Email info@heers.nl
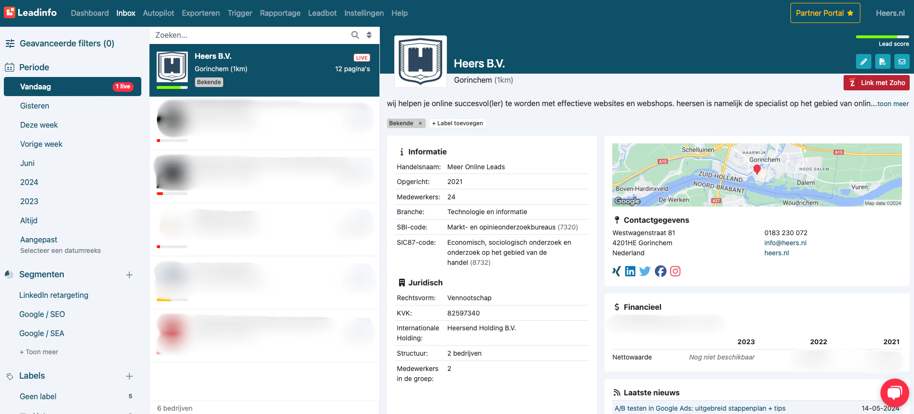The width and height of the screenshot is (914, 414). click(x=785, y=243)
